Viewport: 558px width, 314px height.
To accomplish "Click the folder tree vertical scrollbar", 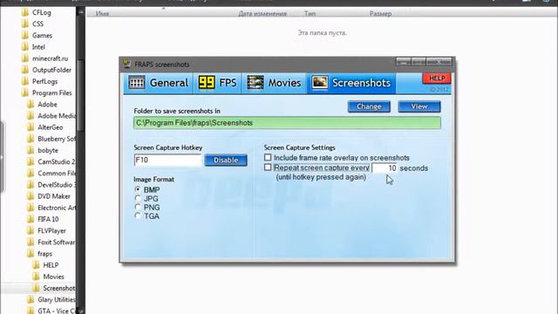I will click(x=80, y=96).
